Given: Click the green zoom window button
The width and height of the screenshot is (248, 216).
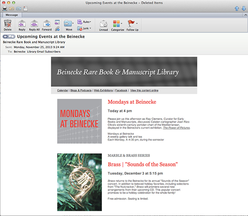Looking at the screenshot, I should pos(14,3).
